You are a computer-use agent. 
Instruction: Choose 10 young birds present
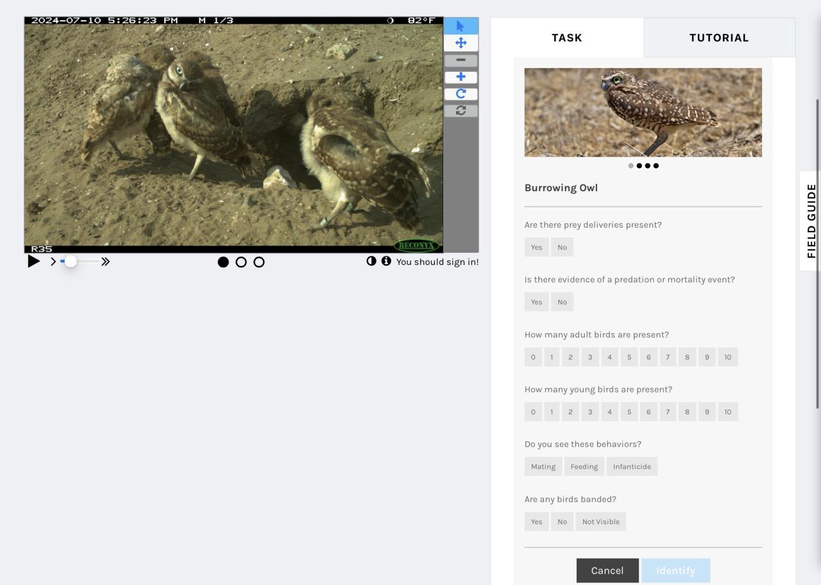coord(727,412)
